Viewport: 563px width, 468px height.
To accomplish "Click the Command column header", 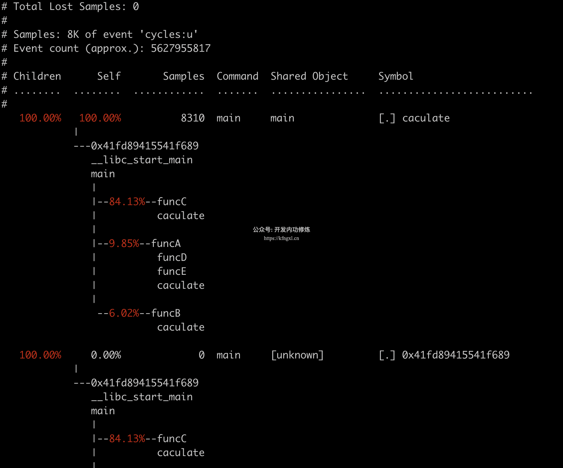I will [237, 76].
